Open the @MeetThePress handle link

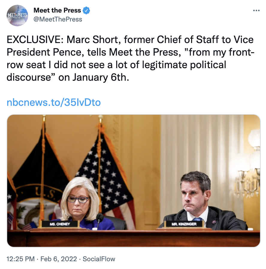coord(58,19)
